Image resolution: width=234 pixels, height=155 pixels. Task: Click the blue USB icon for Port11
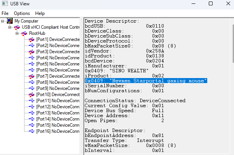click(31, 101)
